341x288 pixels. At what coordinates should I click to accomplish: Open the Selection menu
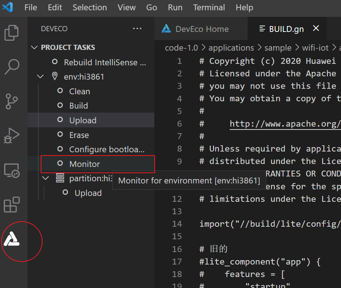click(x=89, y=7)
